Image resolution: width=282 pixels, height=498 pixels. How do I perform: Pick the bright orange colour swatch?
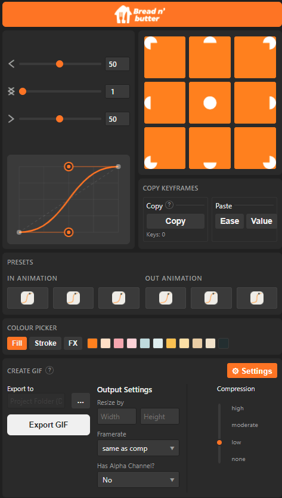[x=92, y=343]
